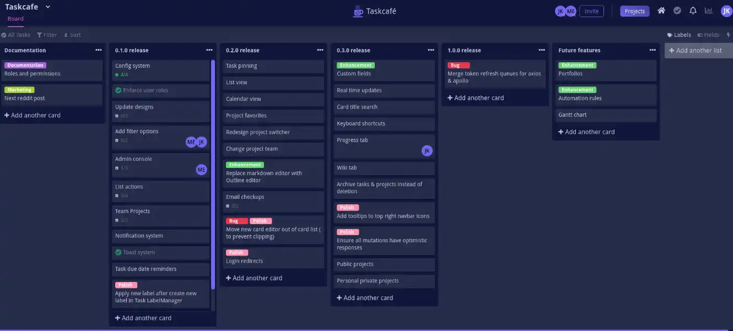Click the List actions checklist badge
The image size is (733, 331).
121,196
